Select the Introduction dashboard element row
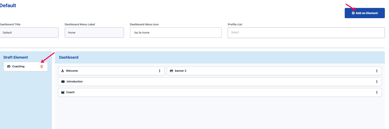The width and height of the screenshot is (389, 129). 220,82
